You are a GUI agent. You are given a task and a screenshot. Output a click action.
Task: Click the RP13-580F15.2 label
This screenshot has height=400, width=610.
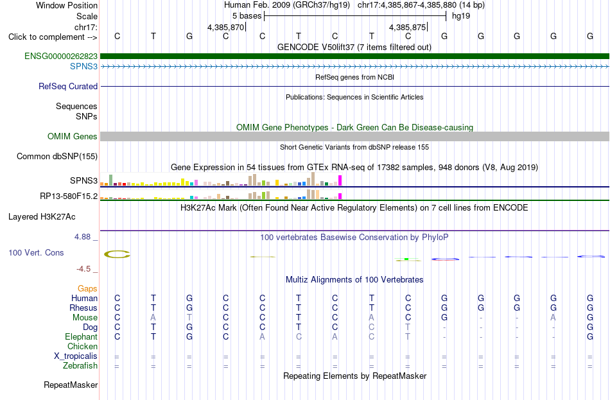tap(69, 196)
